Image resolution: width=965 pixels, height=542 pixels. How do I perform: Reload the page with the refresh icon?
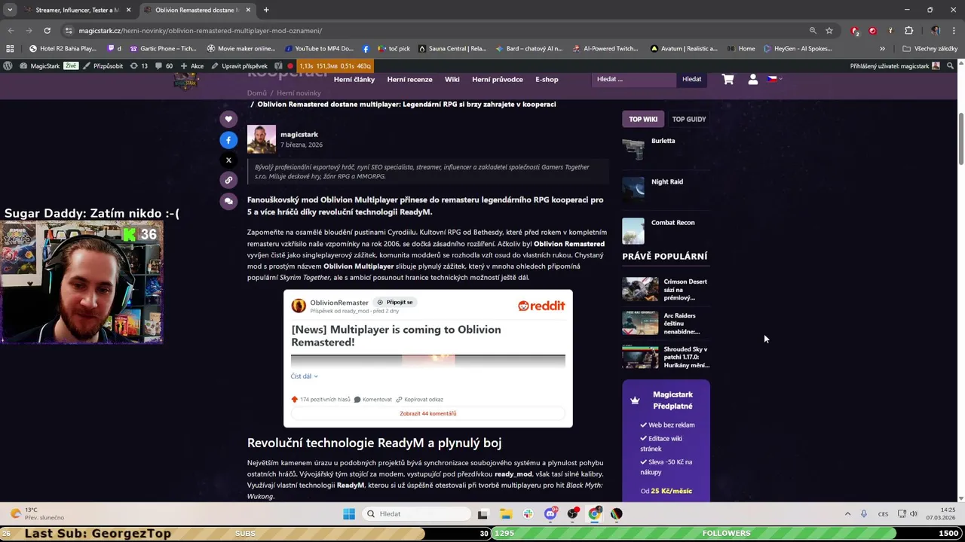(47, 31)
